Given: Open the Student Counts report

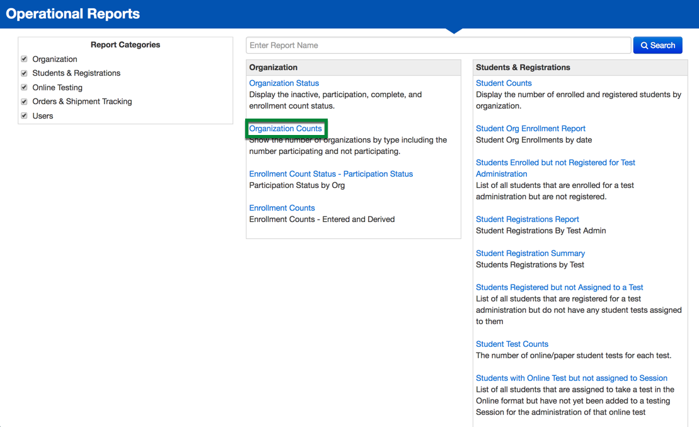Looking at the screenshot, I should [x=504, y=83].
